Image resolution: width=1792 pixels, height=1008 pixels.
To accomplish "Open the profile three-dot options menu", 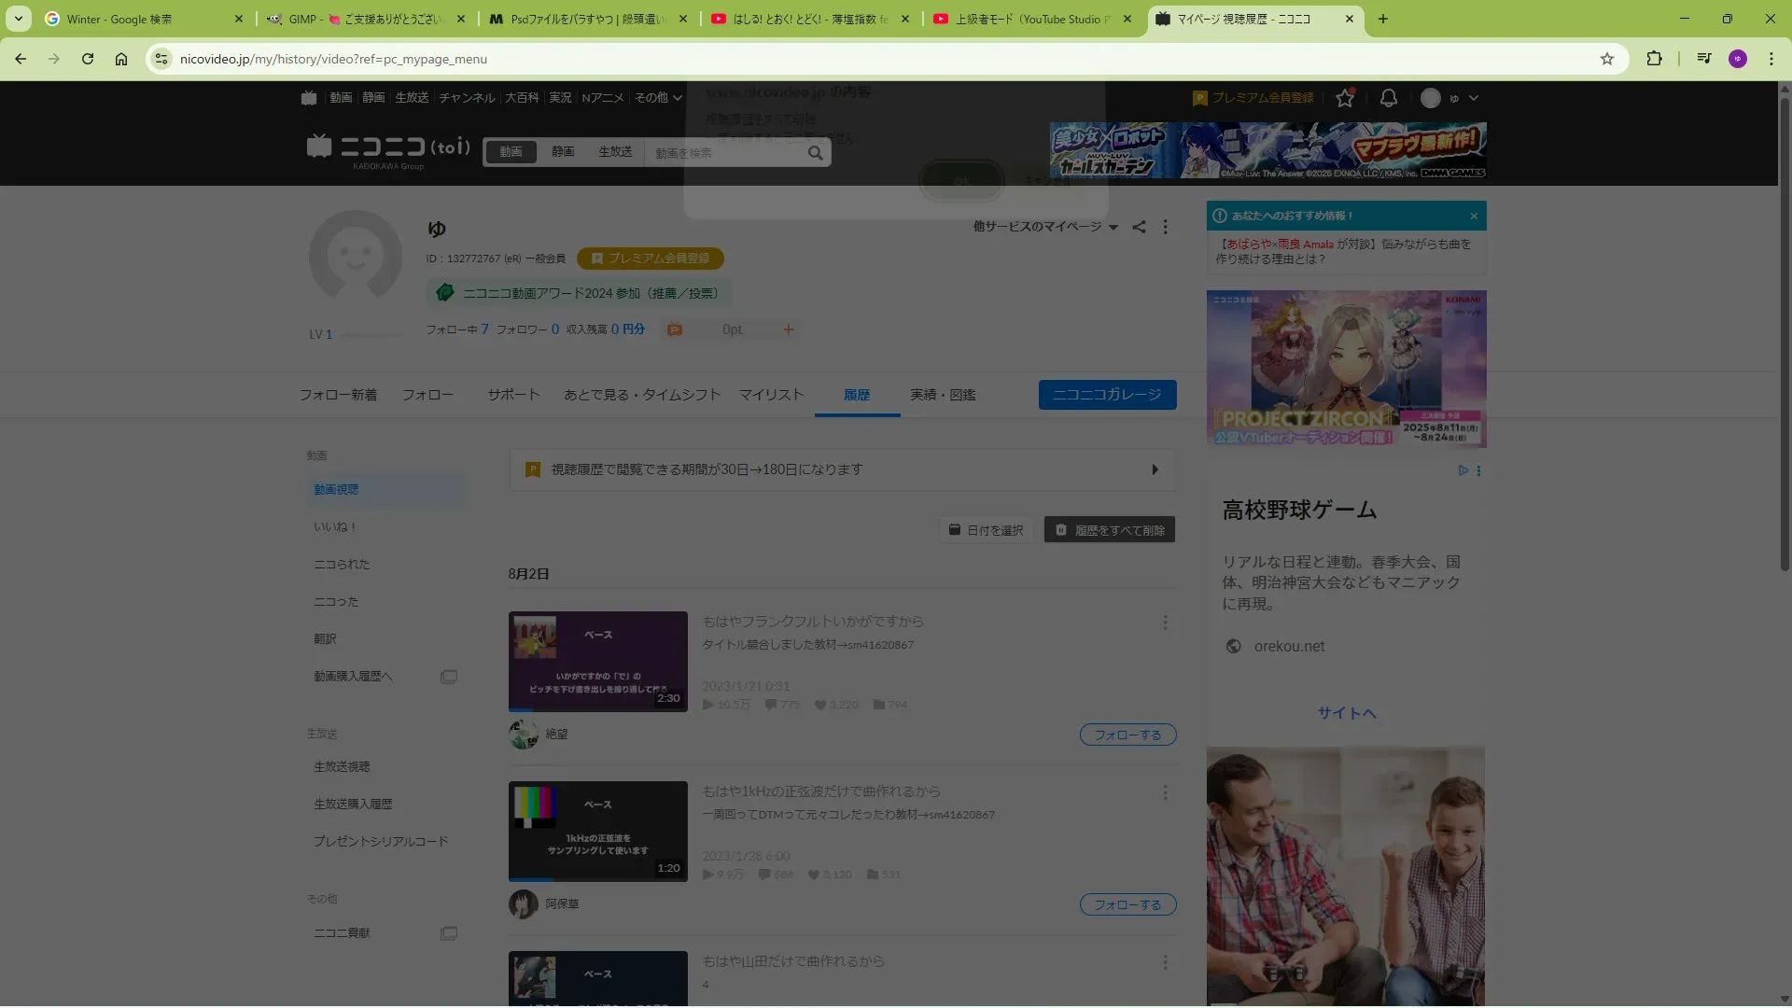I will 1165,227.
